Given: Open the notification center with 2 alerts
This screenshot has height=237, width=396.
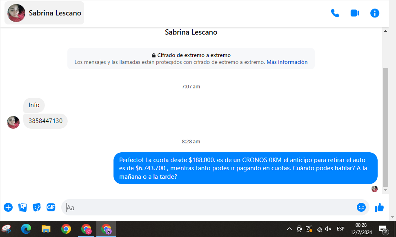Looking at the screenshot, I should (x=383, y=229).
